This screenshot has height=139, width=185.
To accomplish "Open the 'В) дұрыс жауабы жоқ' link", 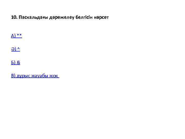I will pyautogui.click(x=35, y=76).
